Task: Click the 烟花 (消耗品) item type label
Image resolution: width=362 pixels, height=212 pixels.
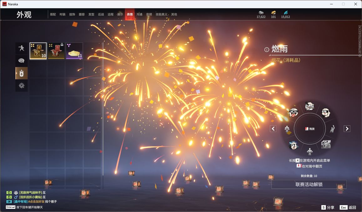Action: point(286,60)
